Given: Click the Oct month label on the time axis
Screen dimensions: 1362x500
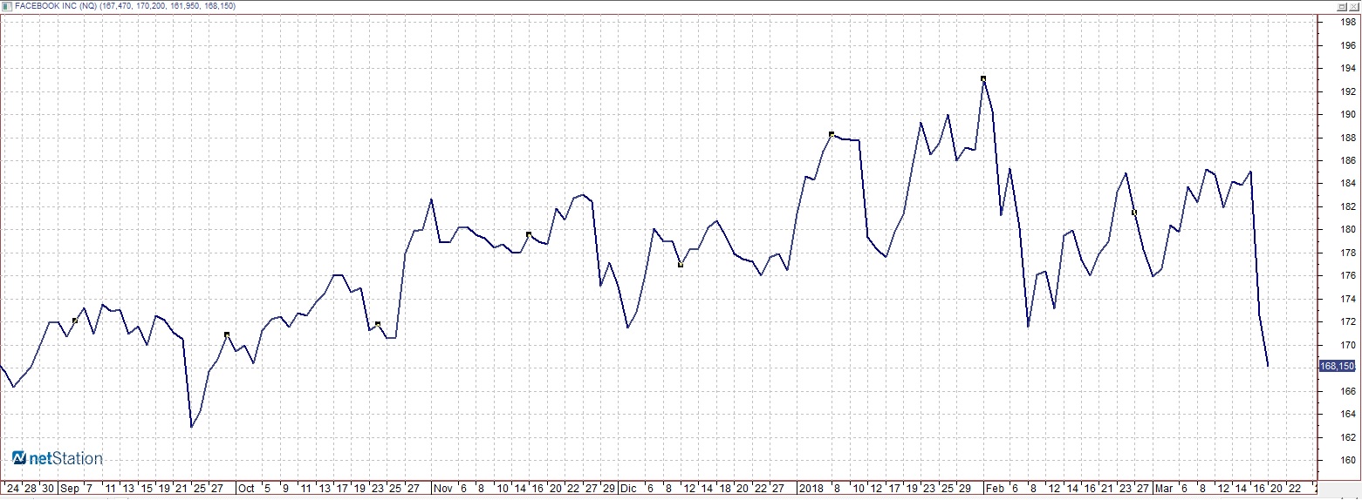Looking at the screenshot, I should (247, 489).
